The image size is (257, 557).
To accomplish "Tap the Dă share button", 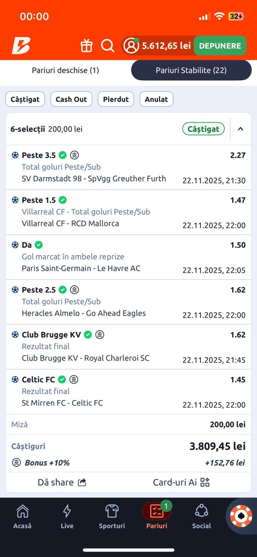I will click(x=62, y=482).
